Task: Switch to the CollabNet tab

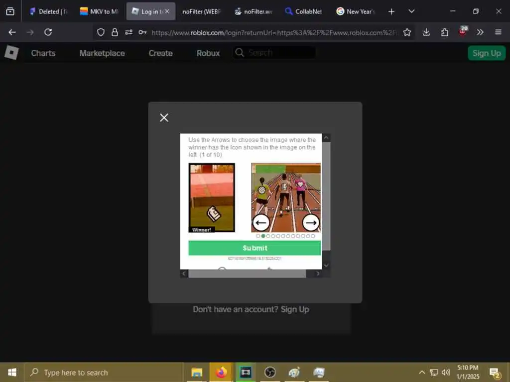Action: [x=303, y=11]
